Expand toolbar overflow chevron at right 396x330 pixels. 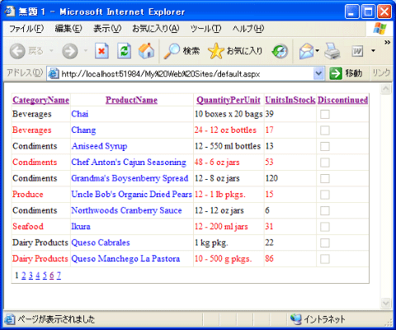387,42
